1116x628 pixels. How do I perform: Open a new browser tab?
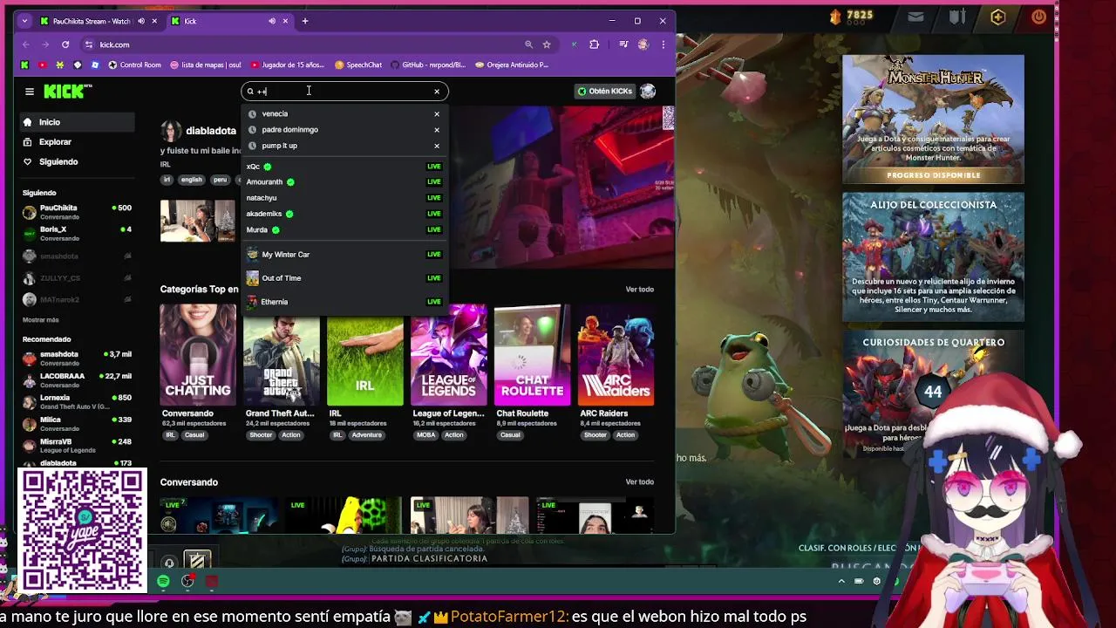point(305,21)
